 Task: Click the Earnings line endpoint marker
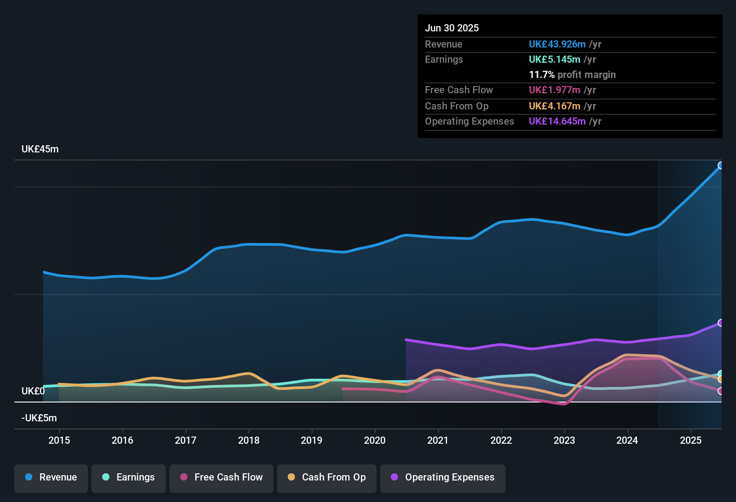[721, 374]
